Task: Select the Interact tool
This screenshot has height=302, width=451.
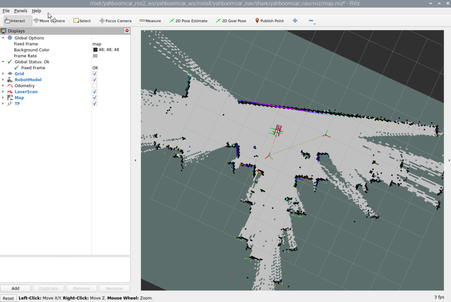Action: click(x=15, y=21)
